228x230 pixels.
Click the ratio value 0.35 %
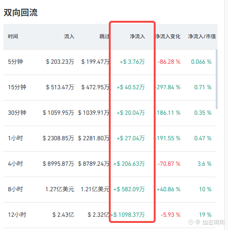pyautogui.click(x=203, y=112)
